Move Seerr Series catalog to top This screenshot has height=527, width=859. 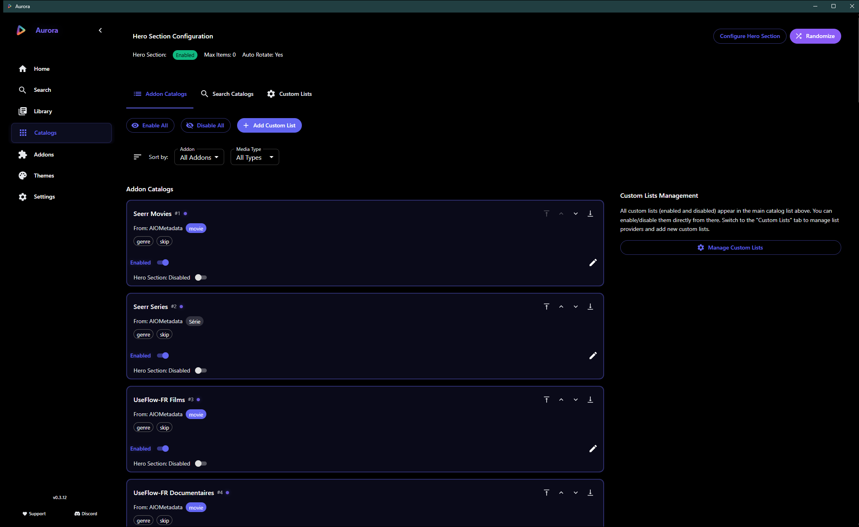[547, 307]
